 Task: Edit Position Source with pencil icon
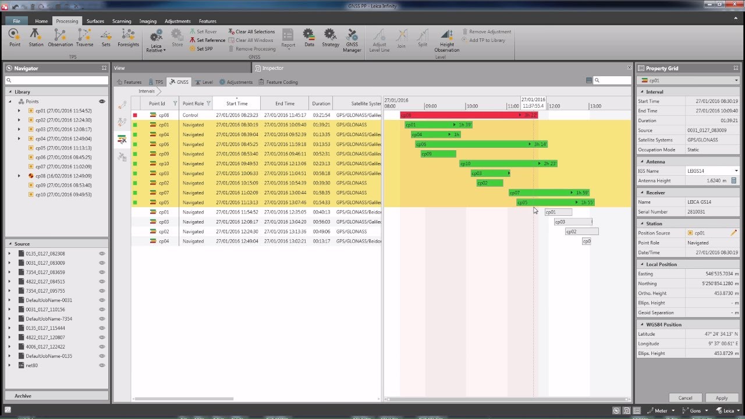(734, 233)
